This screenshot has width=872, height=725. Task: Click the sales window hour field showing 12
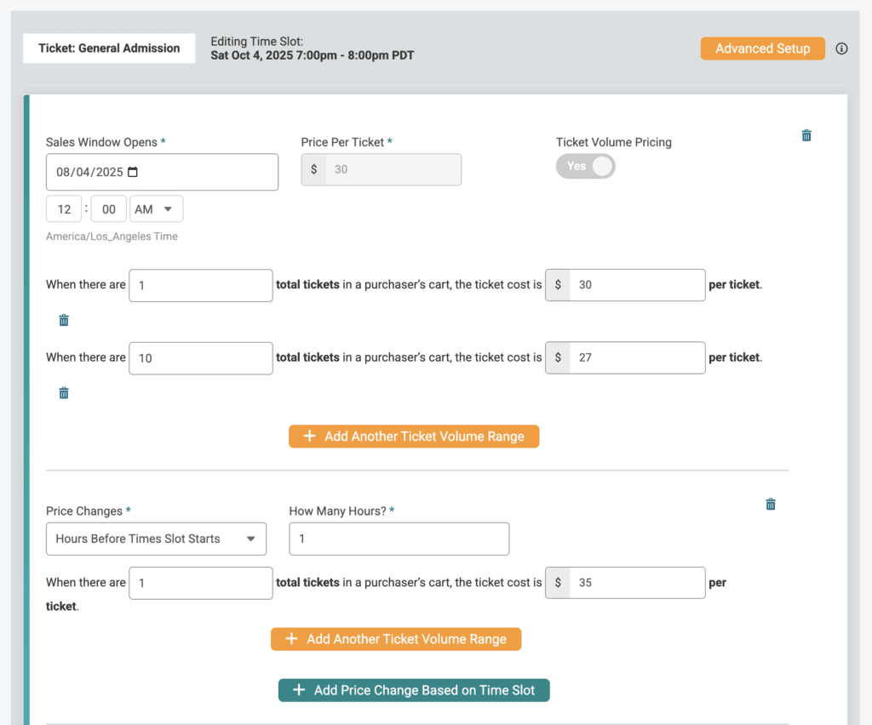[64, 208]
